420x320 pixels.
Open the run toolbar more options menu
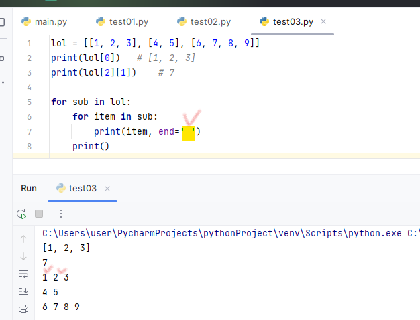coord(61,214)
